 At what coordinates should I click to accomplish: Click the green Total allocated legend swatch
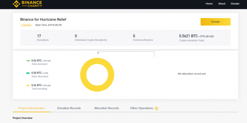[28, 73]
